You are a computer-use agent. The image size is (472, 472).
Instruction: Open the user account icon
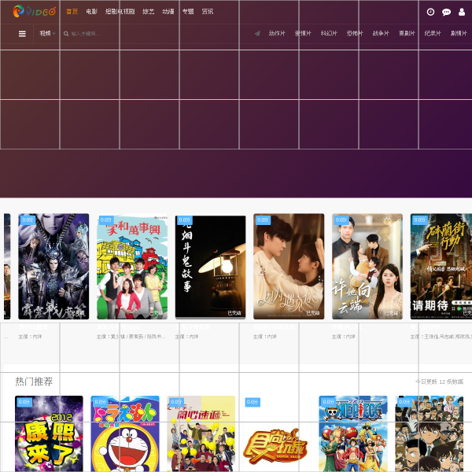(462, 12)
